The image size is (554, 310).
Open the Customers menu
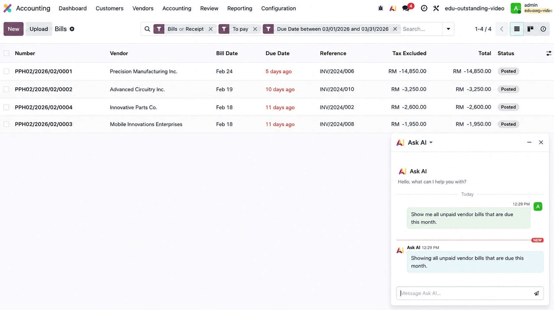109,8
